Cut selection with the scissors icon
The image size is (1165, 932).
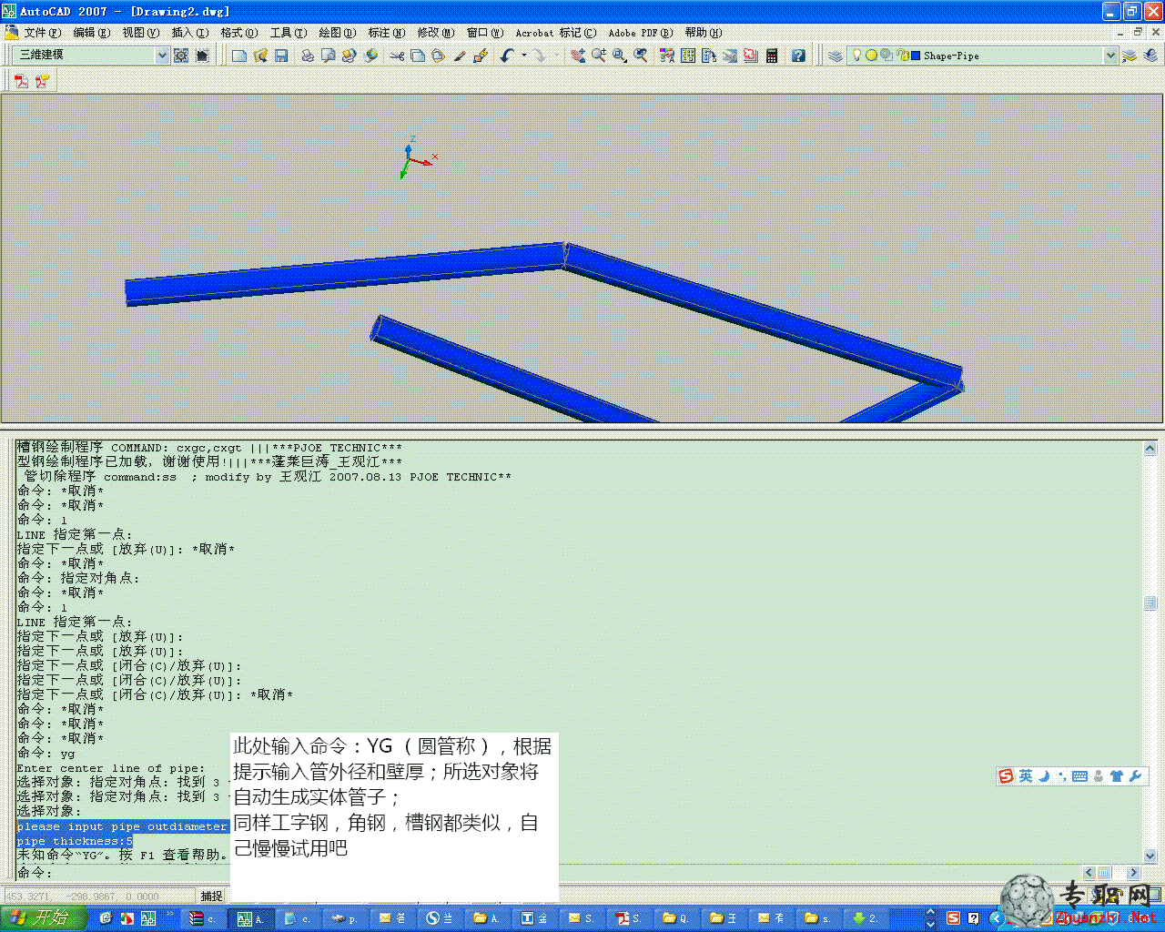click(397, 56)
